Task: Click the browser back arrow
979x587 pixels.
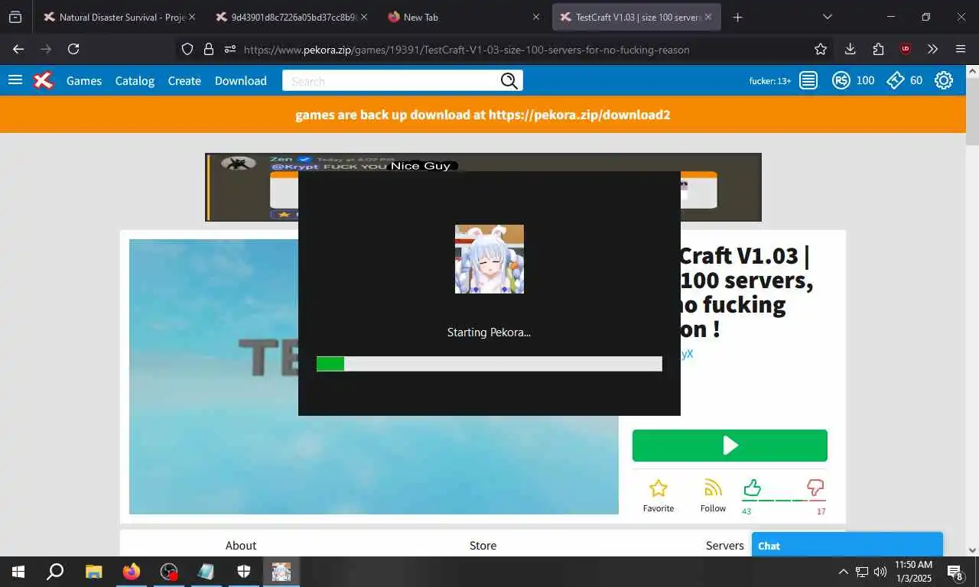Action: (18, 49)
